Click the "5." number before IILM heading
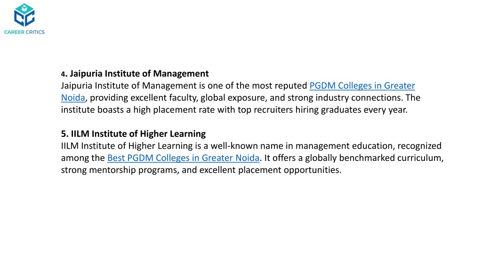The image size is (482, 271). tap(65, 134)
